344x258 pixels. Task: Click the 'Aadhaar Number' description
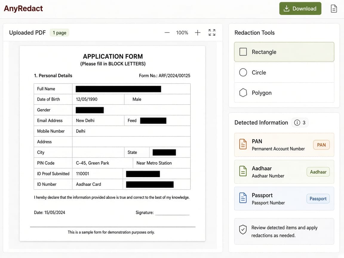[x=268, y=176]
